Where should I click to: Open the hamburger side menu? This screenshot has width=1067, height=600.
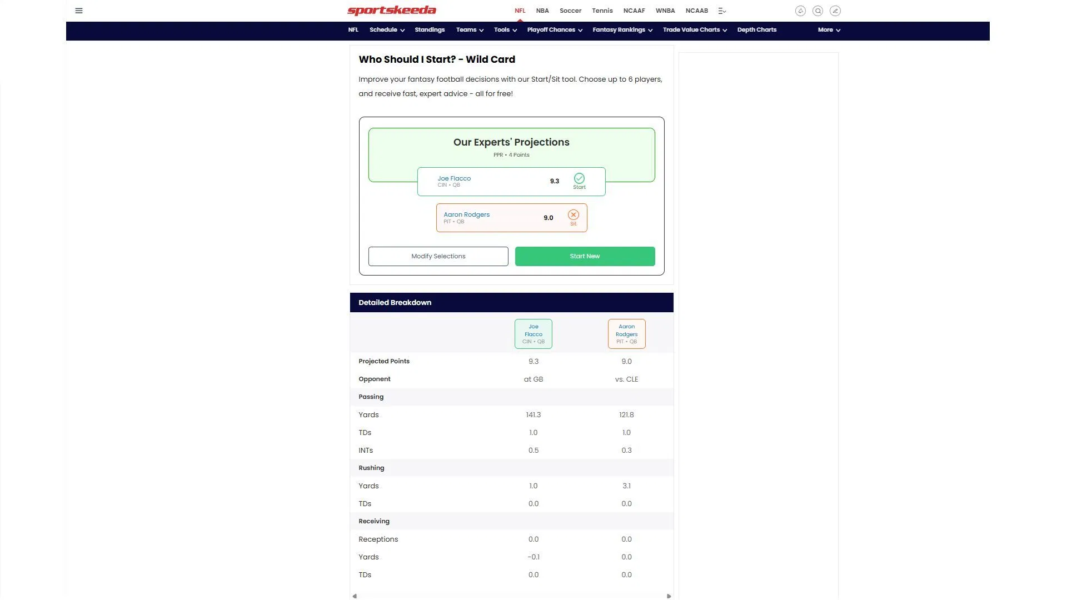79,11
